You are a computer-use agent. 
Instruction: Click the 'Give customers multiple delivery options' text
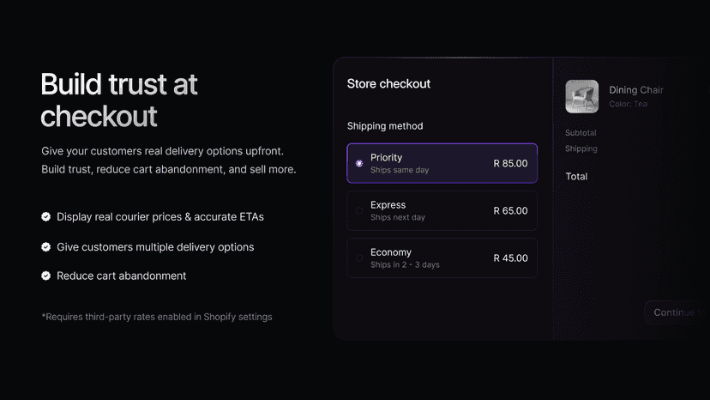(155, 247)
